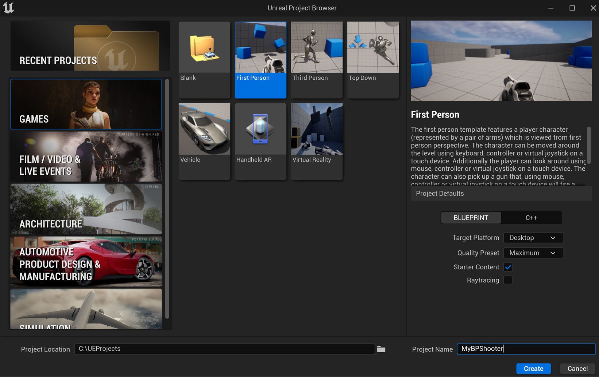This screenshot has width=599, height=377.
Task: Click the 'Raytracing' label
Action: (x=483, y=280)
